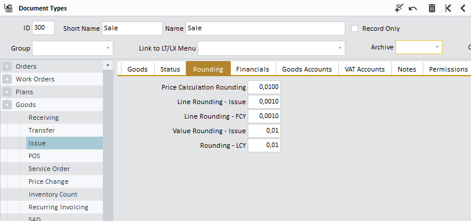The width and height of the screenshot is (471, 221).
Task: Click the undo changes arrow icon
Action: (413, 8)
